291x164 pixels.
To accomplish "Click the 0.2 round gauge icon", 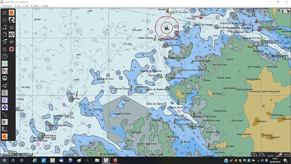I will 11,42.
